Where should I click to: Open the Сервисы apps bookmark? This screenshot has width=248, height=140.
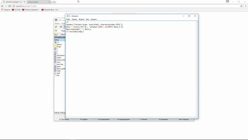pyautogui.click(x=6, y=10)
